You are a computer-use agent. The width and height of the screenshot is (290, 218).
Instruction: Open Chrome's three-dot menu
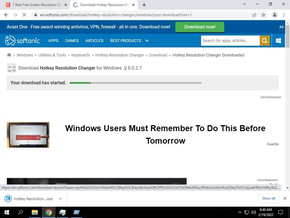(x=284, y=15)
